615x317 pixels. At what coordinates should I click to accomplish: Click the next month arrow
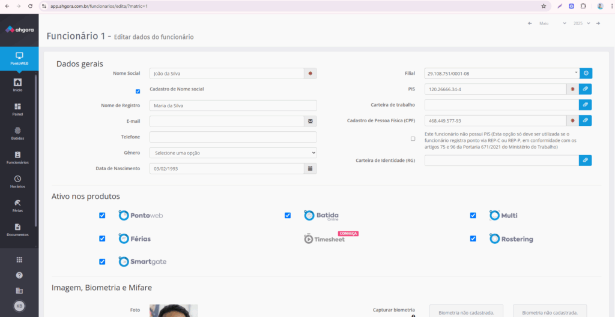(x=598, y=23)
